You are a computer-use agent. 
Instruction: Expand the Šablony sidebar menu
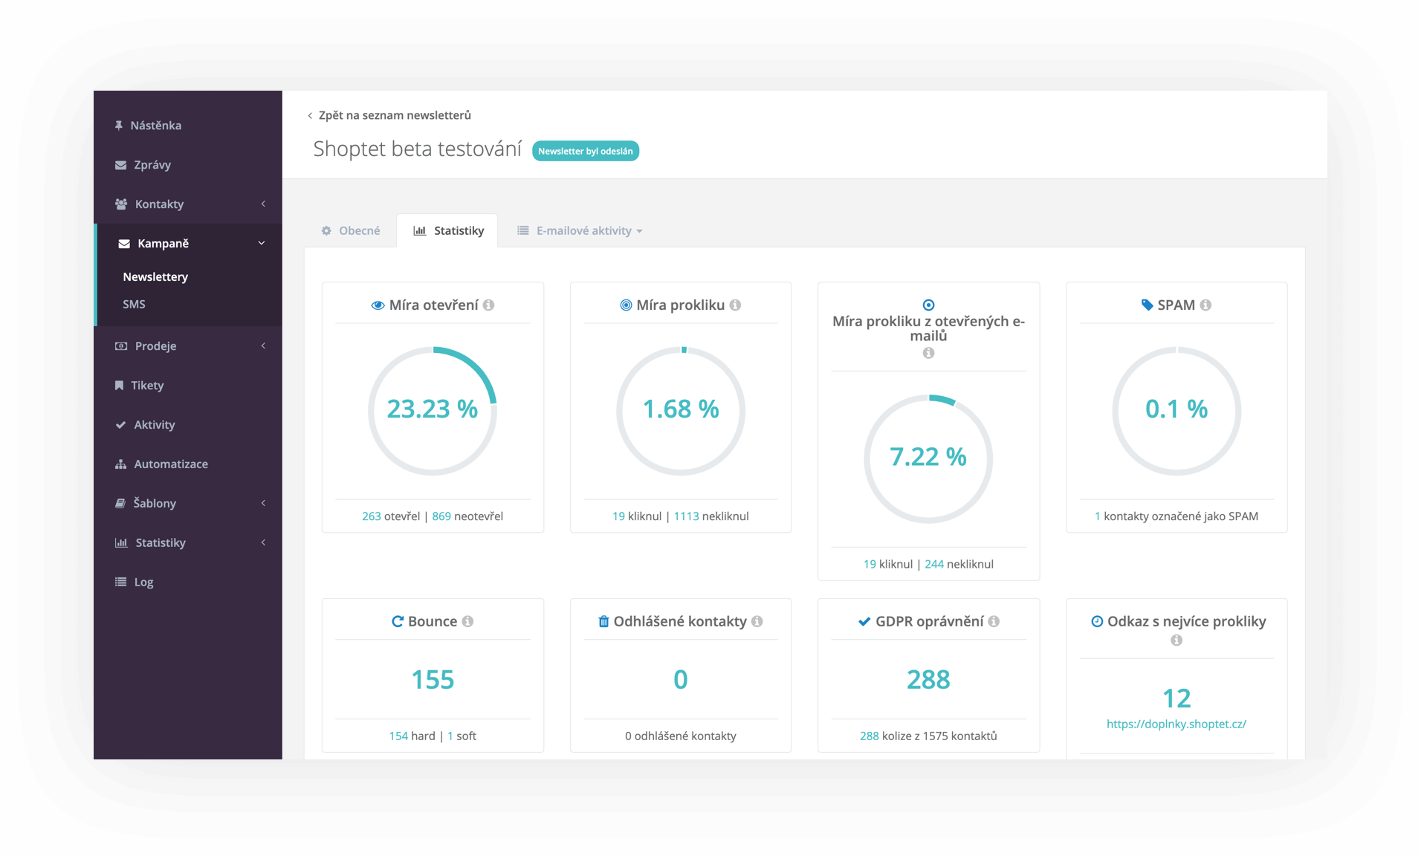tap(188, 503)
